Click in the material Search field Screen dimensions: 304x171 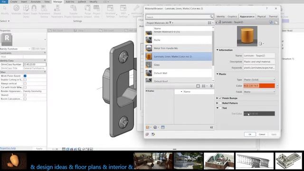(178, 17)
